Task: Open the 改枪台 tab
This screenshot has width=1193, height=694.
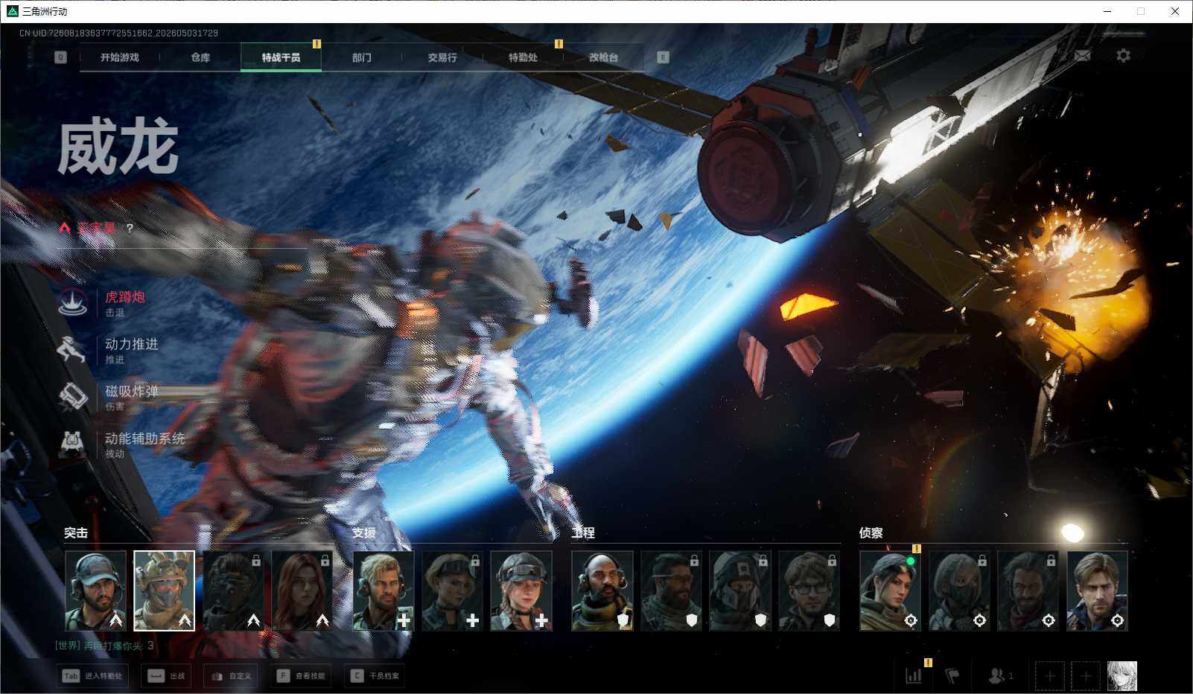Action: 603,57
